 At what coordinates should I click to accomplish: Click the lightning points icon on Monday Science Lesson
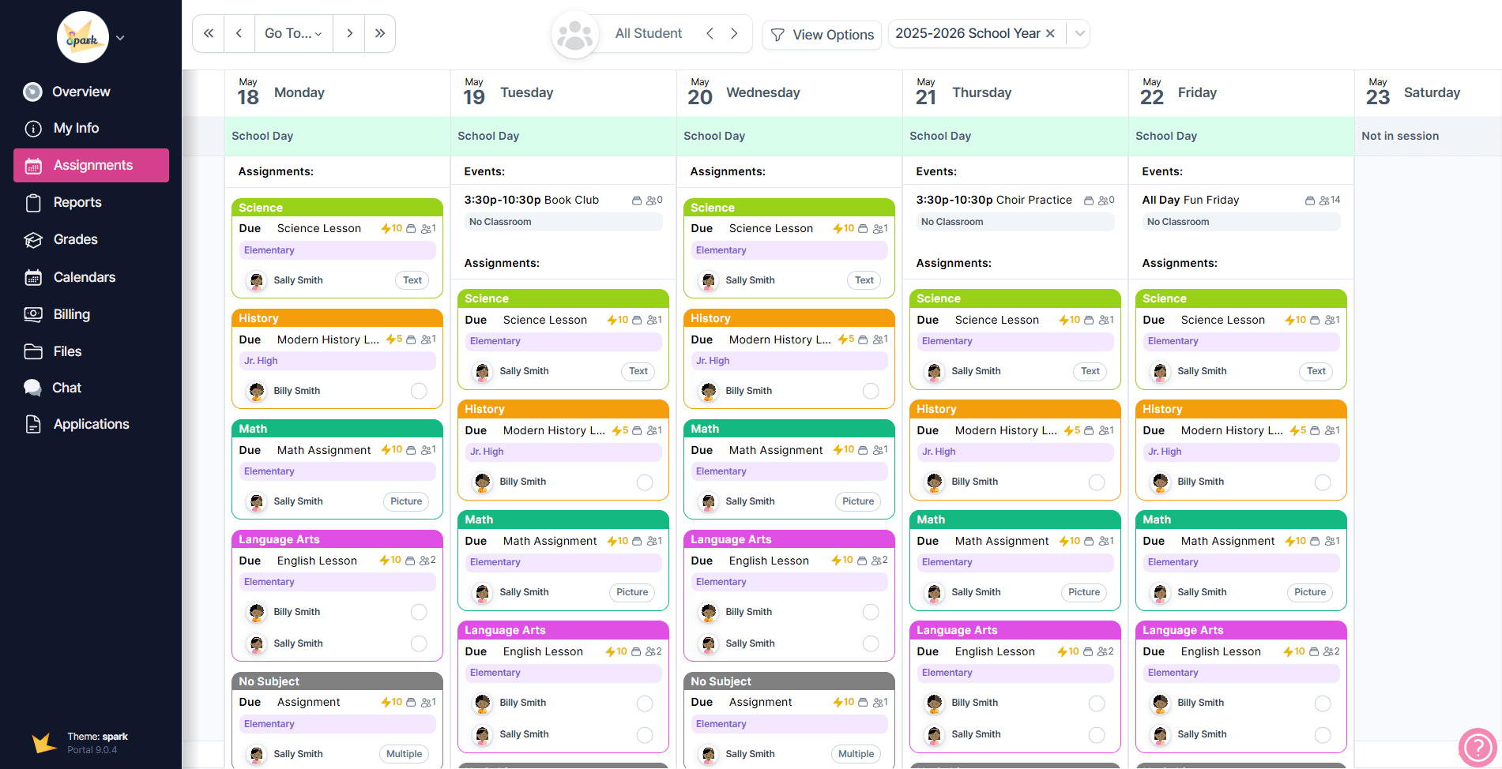(386, 228)
